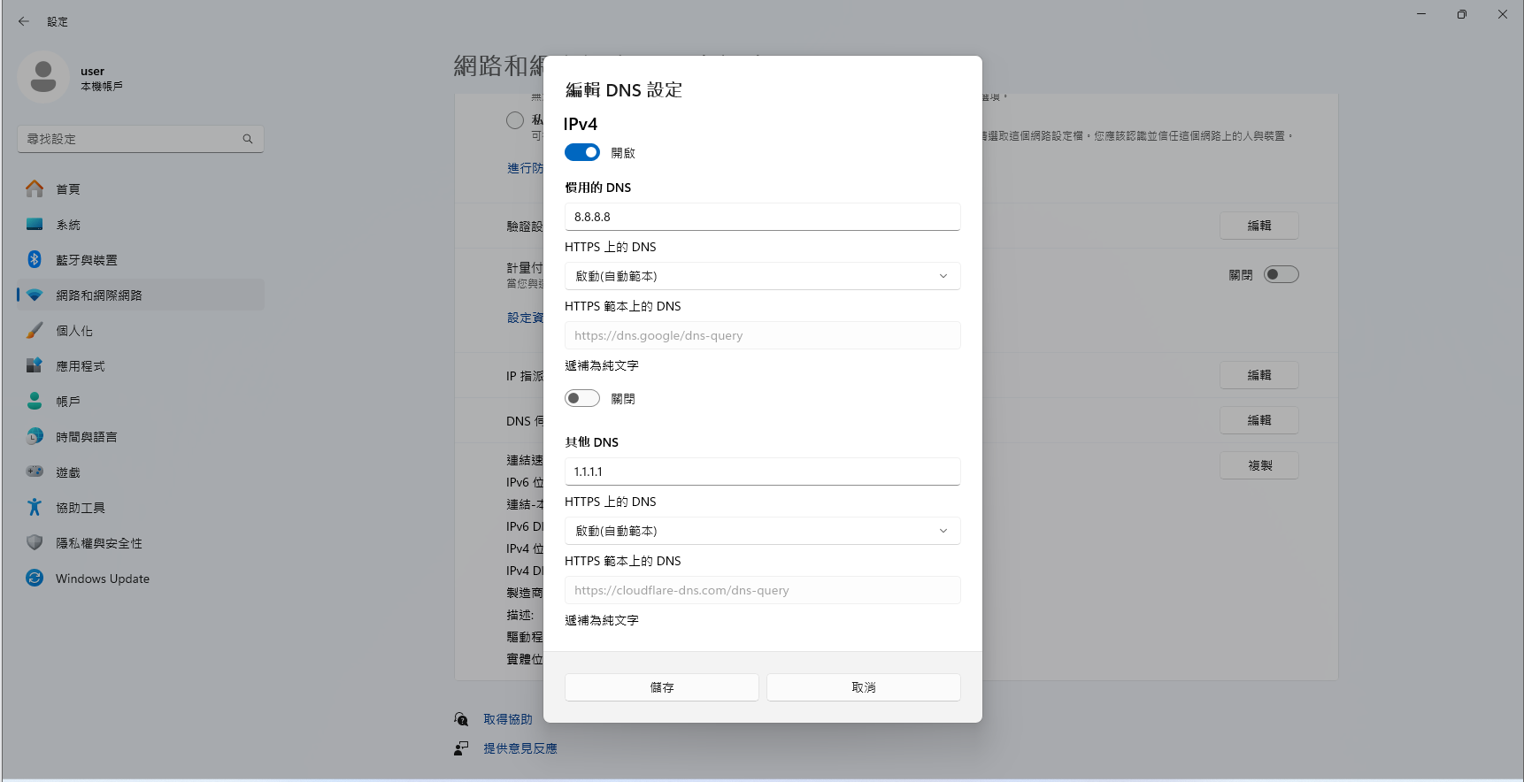Click the dns.google template field

pos(763,335)
